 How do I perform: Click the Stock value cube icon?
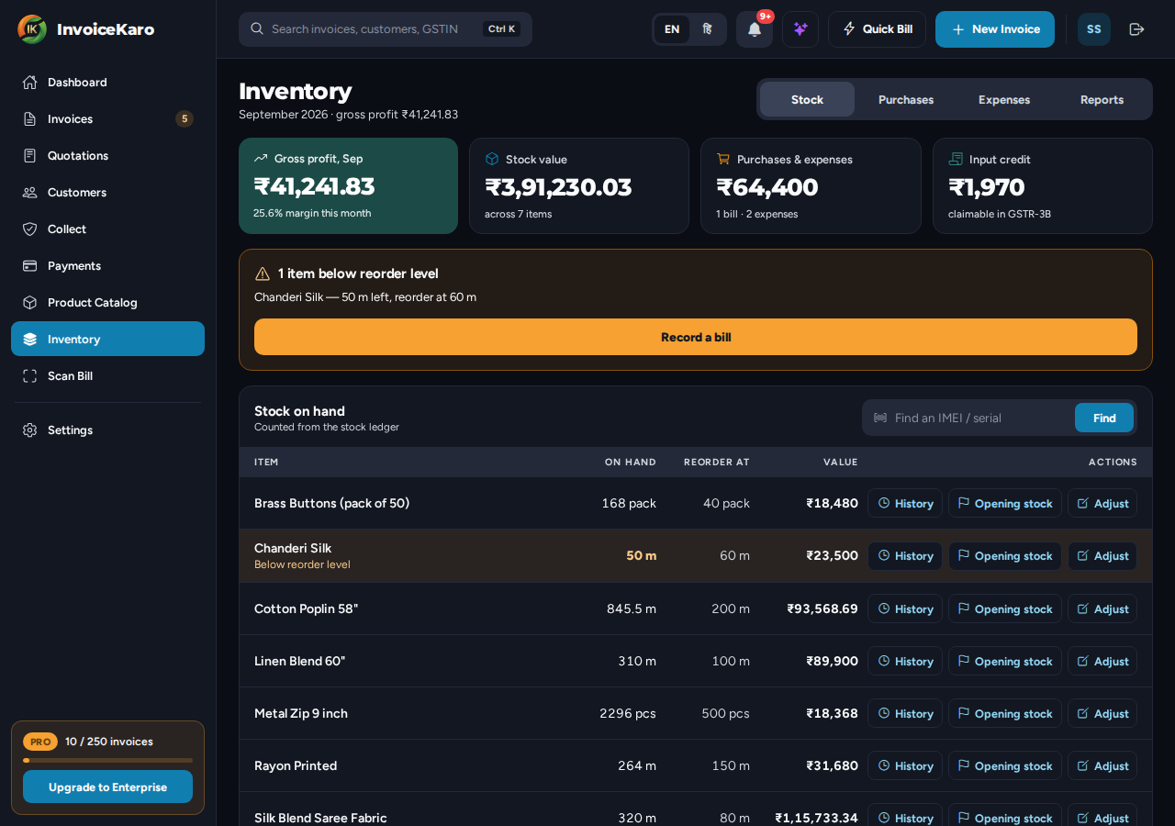click(492, 159)
